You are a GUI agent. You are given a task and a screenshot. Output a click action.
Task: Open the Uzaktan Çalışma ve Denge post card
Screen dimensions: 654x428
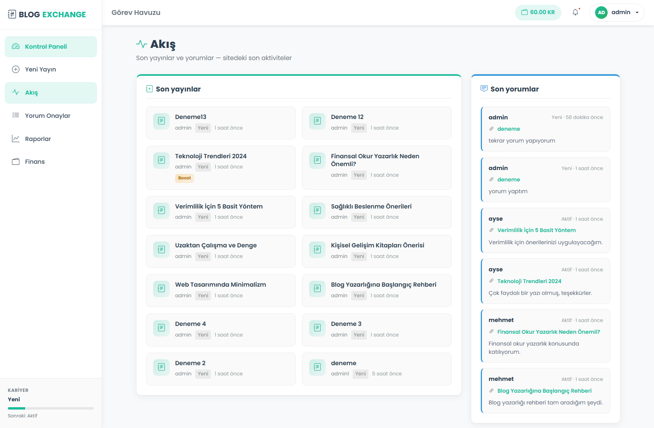coord(221,251)
